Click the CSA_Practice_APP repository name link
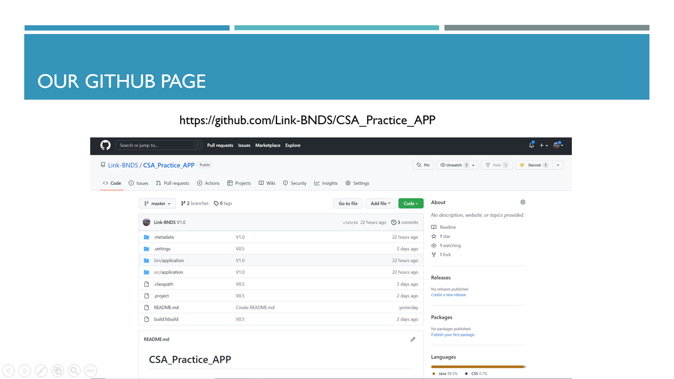 168,165
